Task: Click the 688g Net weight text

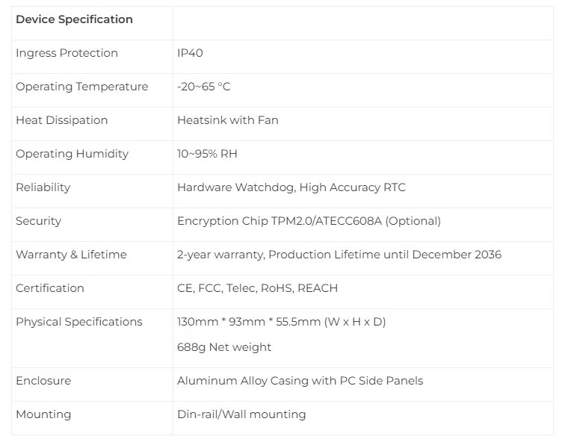Action: tap(223, 347)
